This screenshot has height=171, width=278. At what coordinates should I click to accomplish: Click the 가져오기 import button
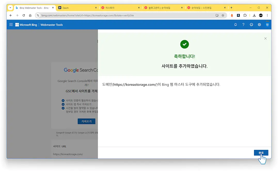(86, 121)
